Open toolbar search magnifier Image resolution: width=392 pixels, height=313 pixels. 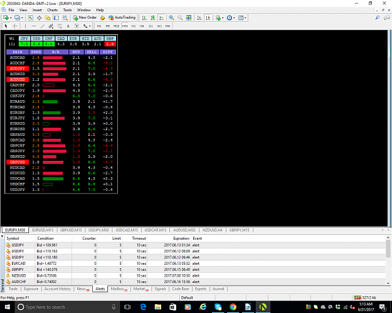tap(378, 18)
